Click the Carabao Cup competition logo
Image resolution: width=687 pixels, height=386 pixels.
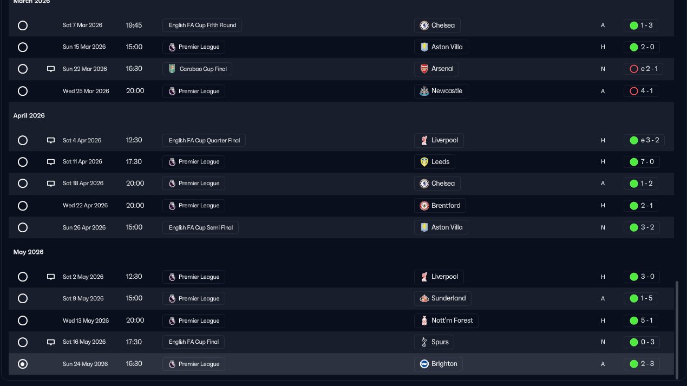(172, 69)
